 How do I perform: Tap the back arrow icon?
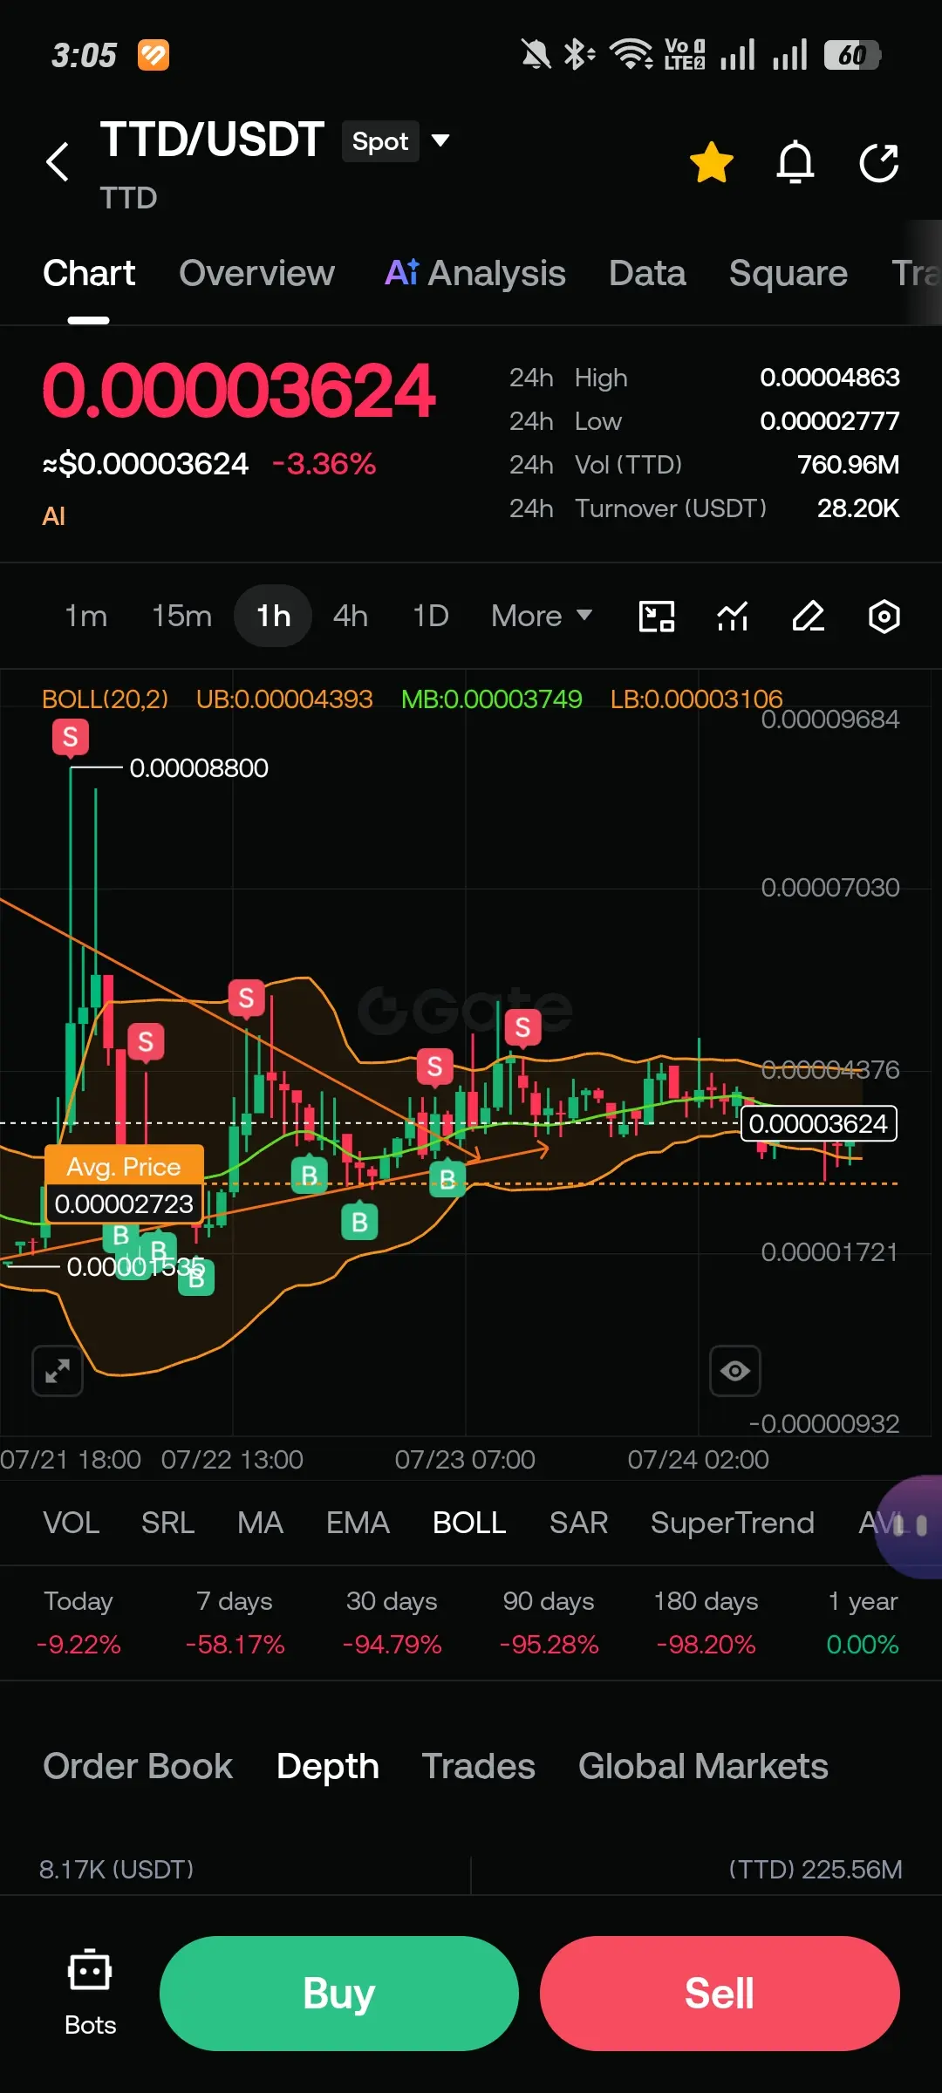click(58, 162)
